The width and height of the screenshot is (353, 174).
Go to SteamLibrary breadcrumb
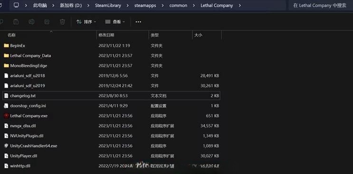108,6
